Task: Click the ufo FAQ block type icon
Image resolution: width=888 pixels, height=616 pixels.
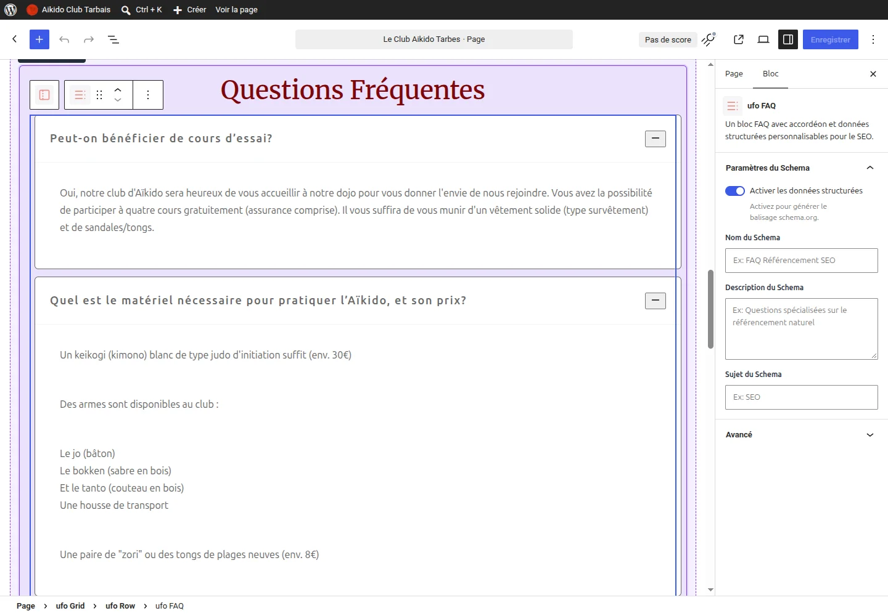Action: 80,95
